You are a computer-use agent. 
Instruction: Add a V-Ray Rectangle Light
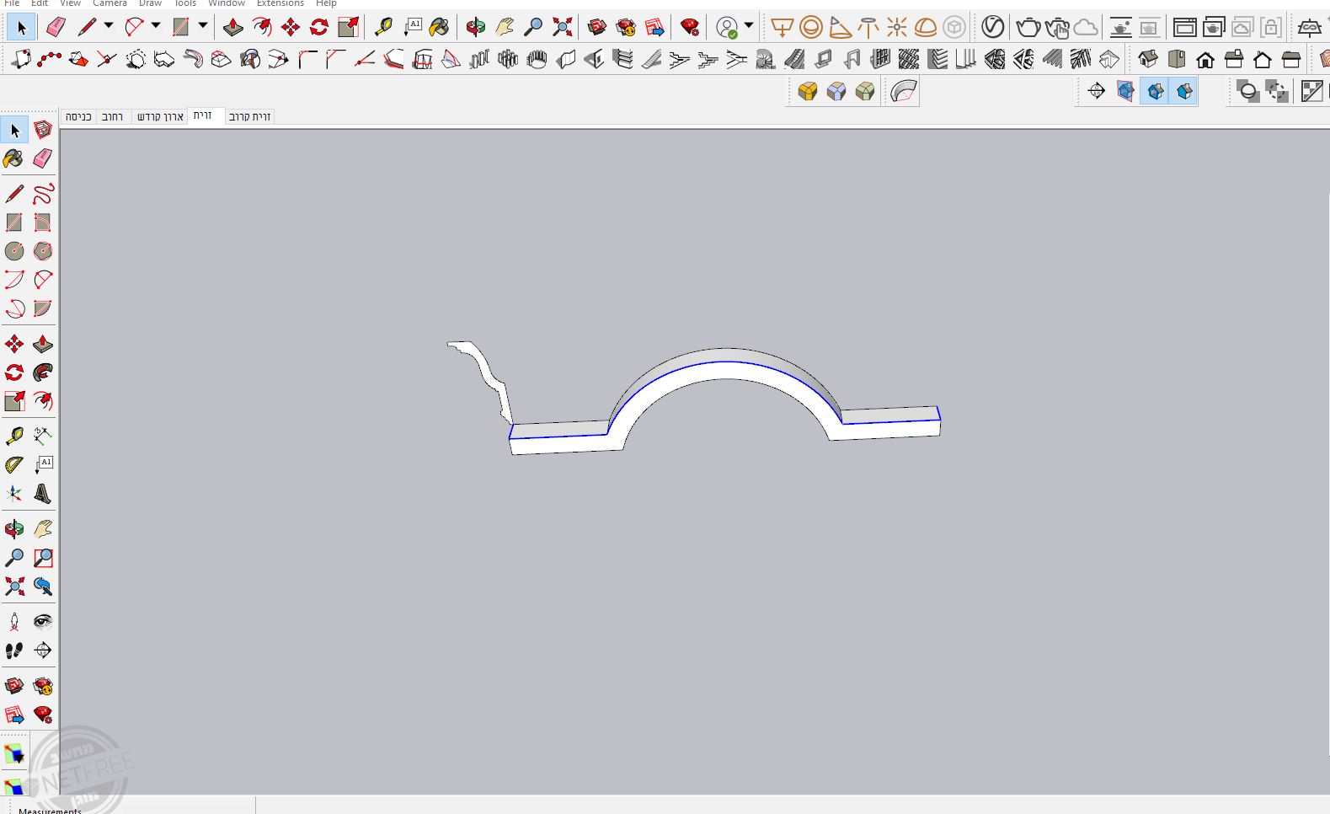pos(783,28)
